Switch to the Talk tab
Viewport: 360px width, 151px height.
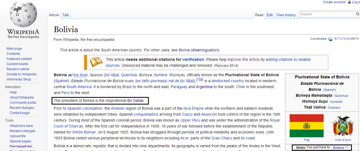click(66, 15)
